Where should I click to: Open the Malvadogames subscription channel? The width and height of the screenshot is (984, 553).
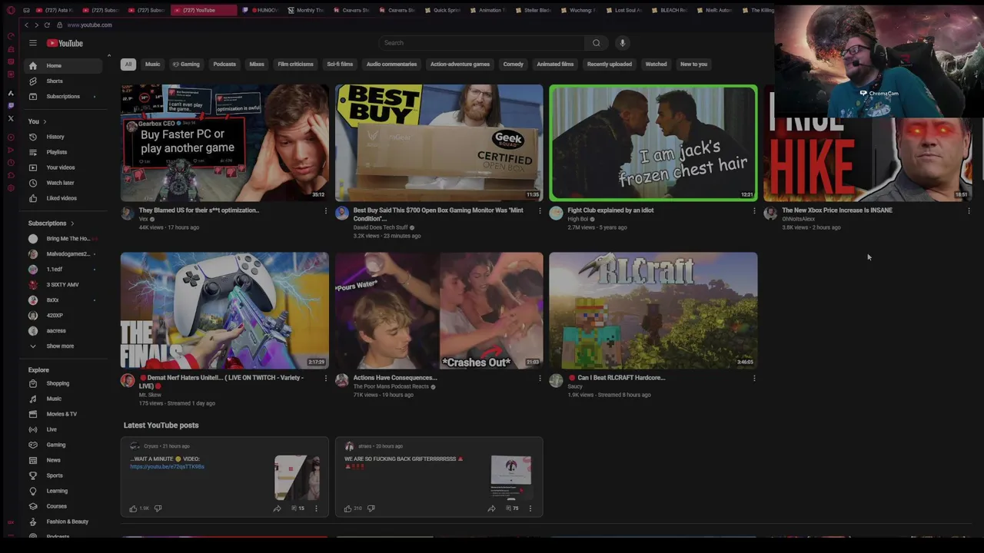coord(63,254)
